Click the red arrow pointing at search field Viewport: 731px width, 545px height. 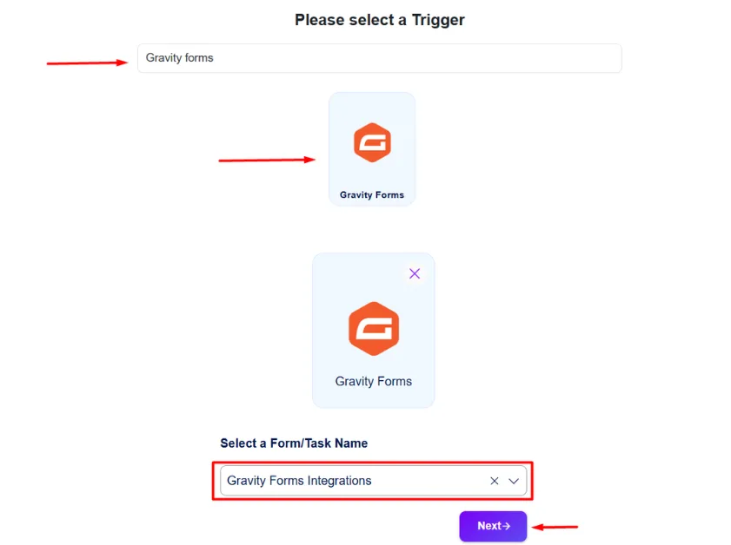click(x=87, y=62)
